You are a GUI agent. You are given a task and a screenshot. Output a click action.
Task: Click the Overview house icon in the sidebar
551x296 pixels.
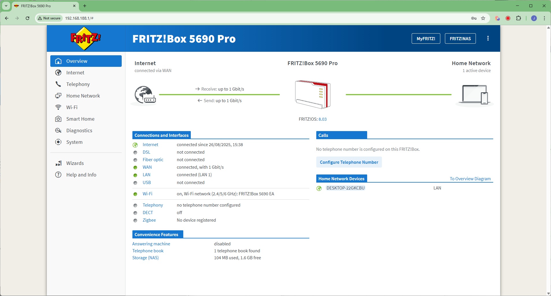pyautogui.click(x=58, y=61)
